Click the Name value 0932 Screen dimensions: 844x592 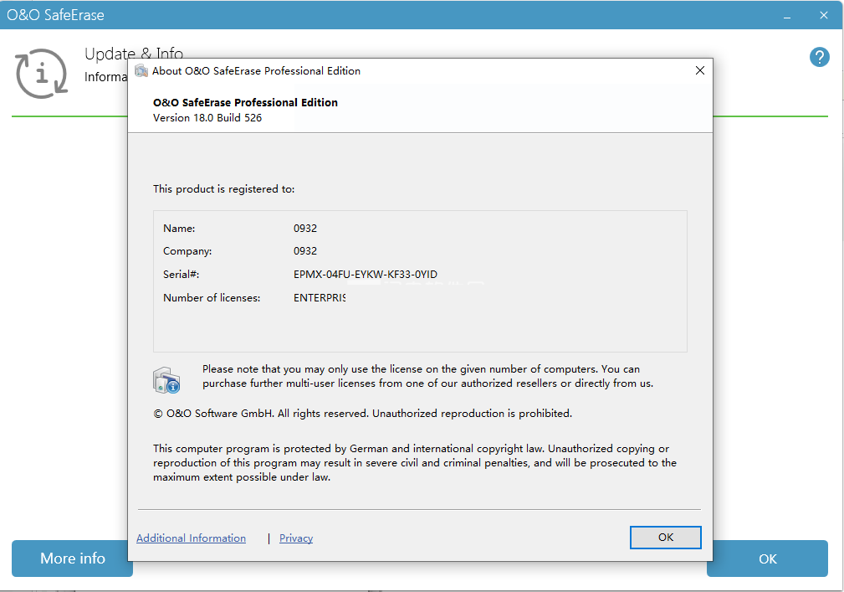[x=305, y=229]
